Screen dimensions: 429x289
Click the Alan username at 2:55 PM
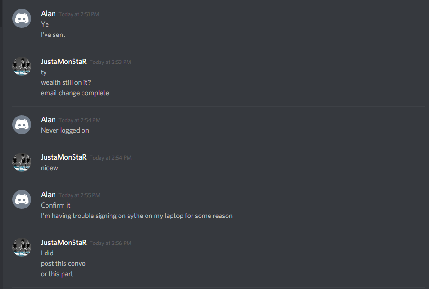tap(48, 195)
